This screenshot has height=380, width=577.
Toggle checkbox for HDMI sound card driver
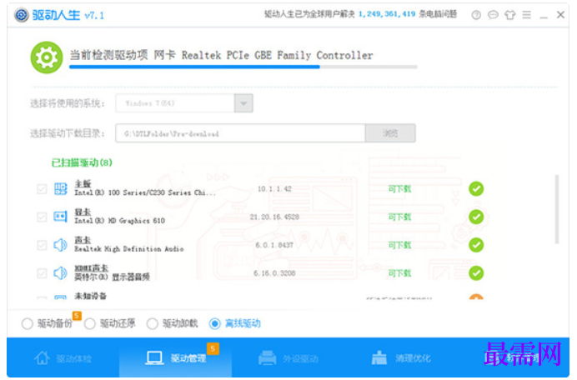[42, 273]
